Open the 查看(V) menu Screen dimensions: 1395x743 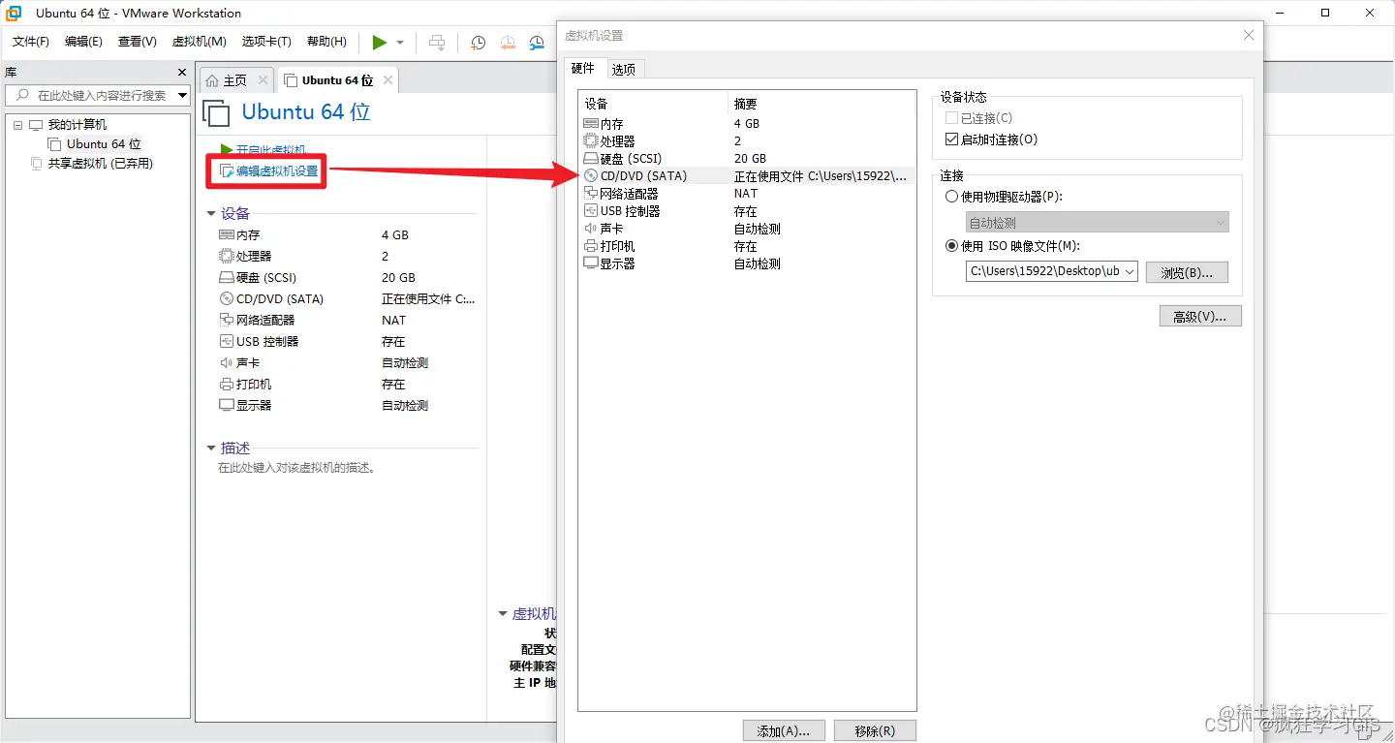click(x=137, y=42)
